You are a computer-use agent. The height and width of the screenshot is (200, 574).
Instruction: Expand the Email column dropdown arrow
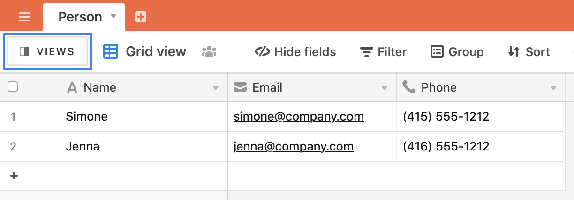pos(385,88)
